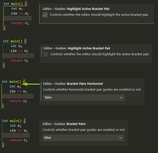The image size is (158, 153).
Task: Open the false dropdown under Guides: Bracket Pairs
Action: (83, 138)
